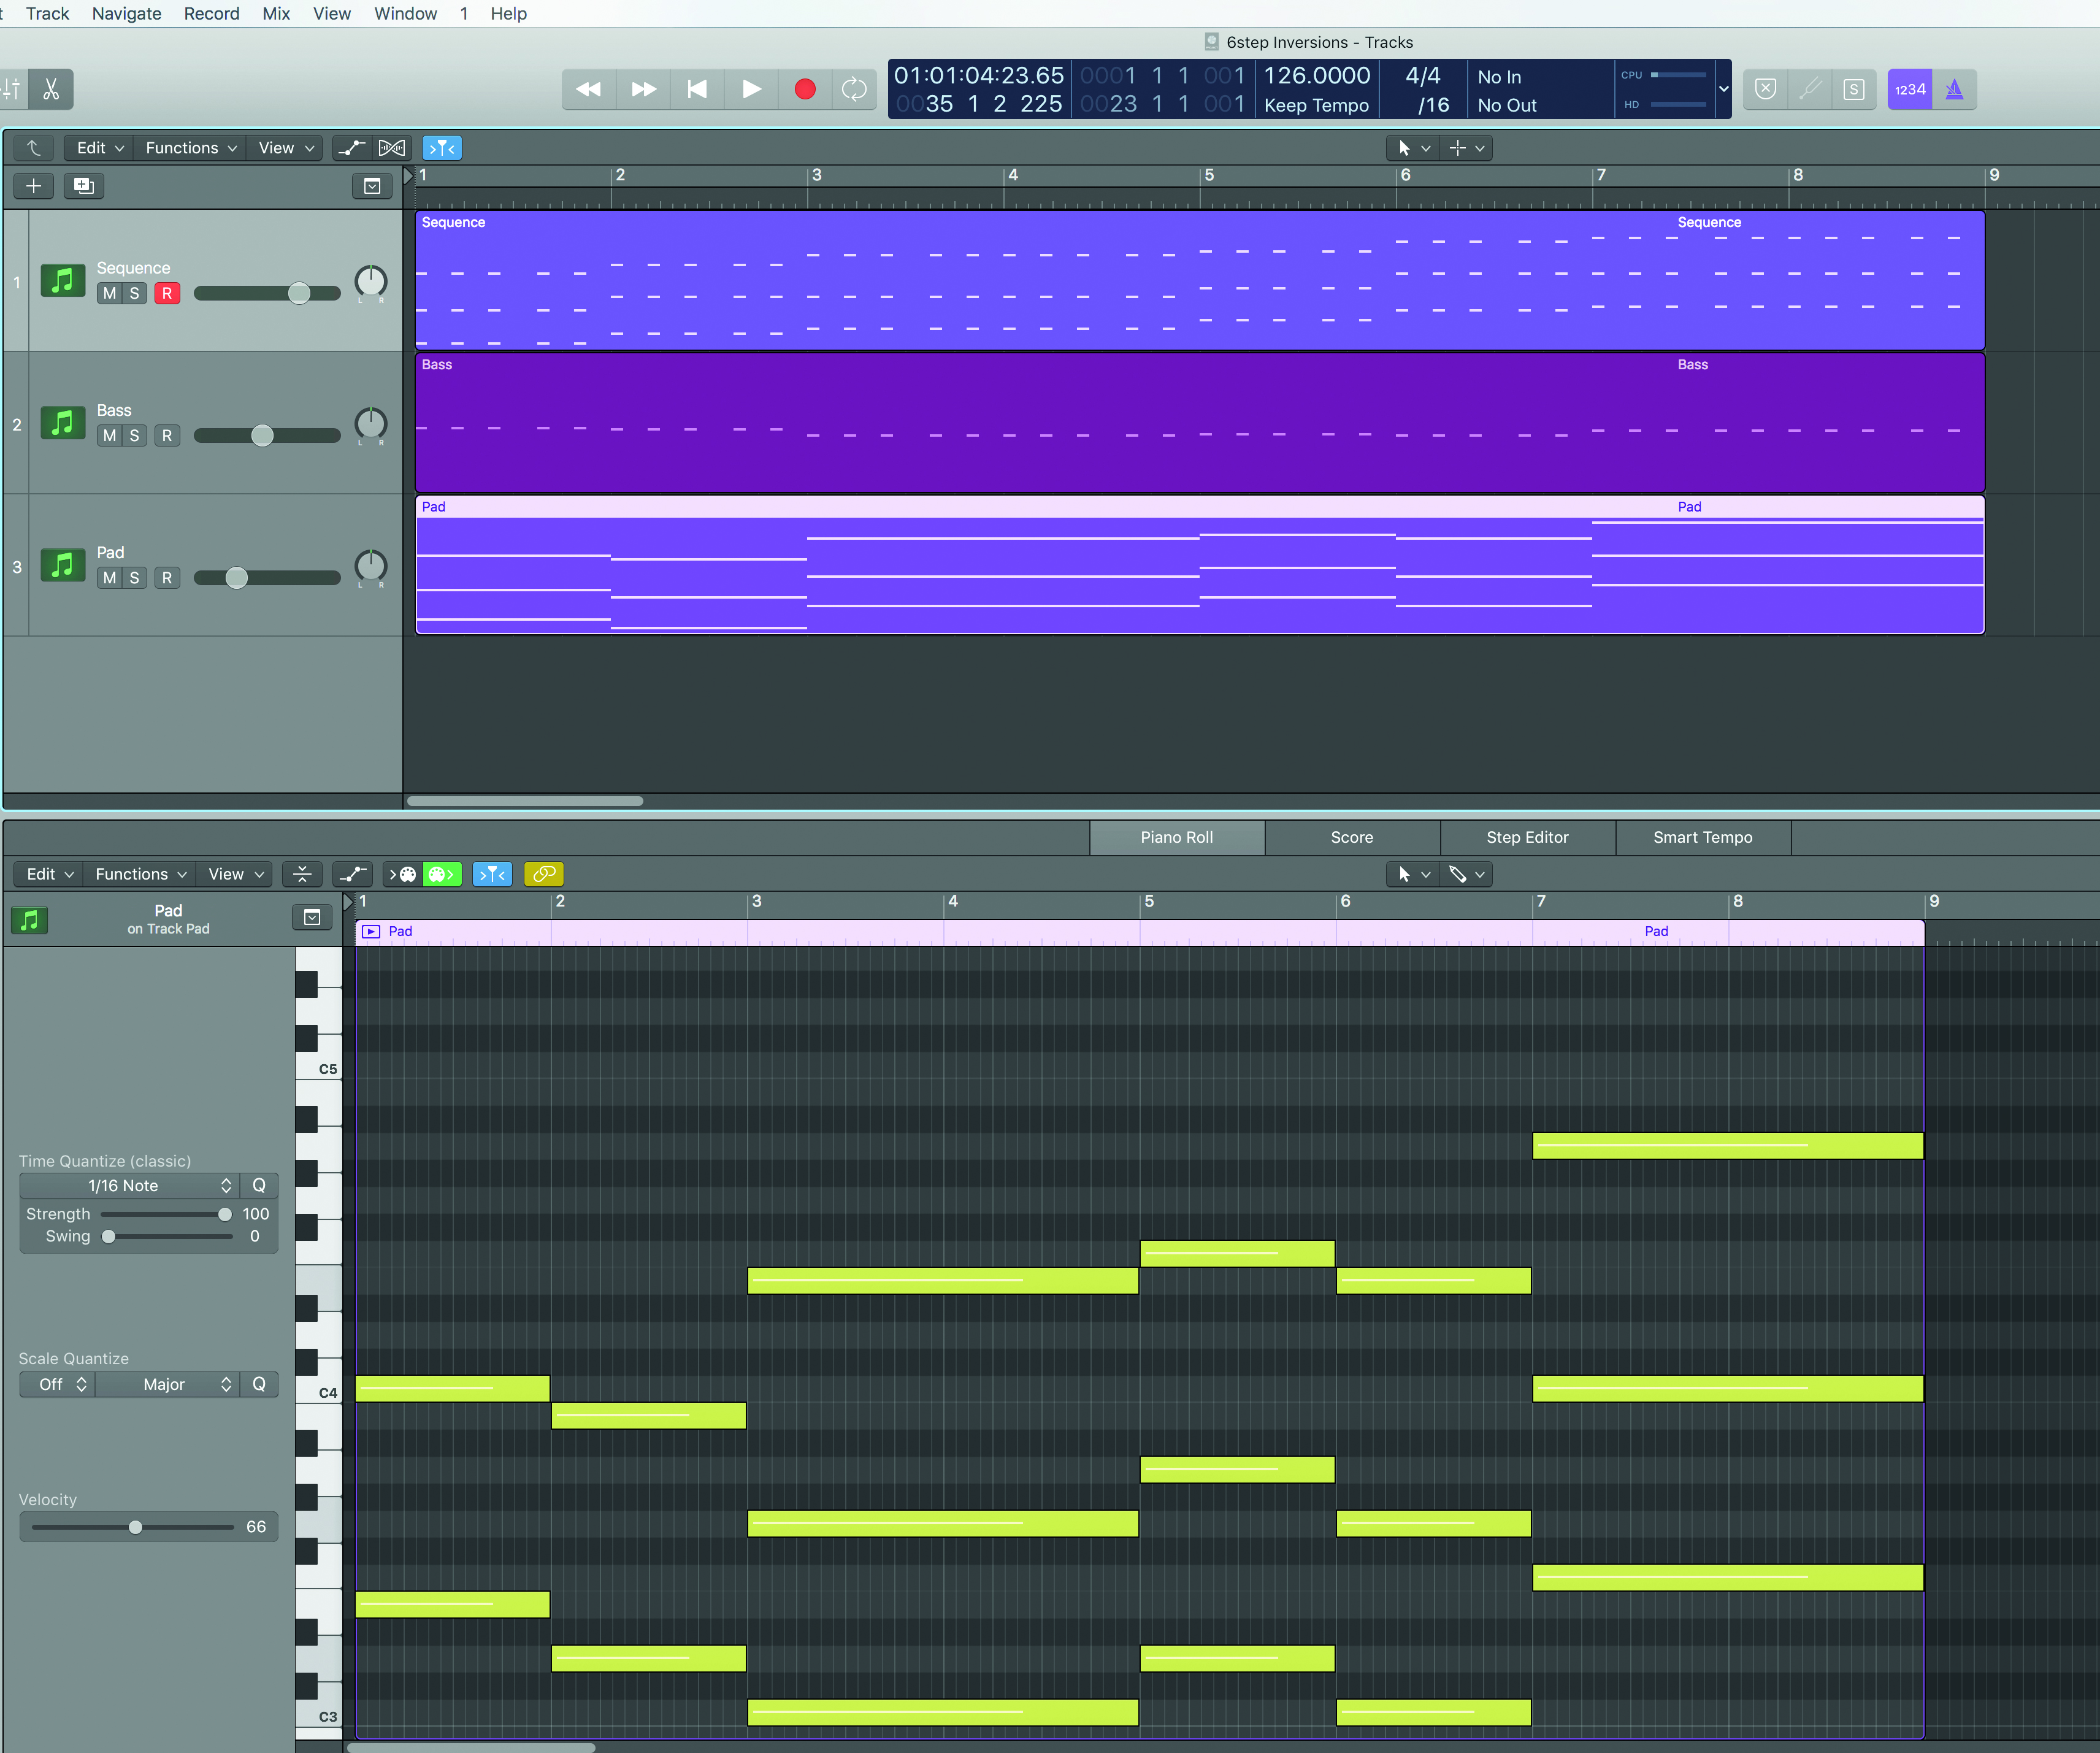Click the Bass track instrument icon
The width and height of the screenshot is (2100, 1753).
pyautogui.click(x=62, y=422)
